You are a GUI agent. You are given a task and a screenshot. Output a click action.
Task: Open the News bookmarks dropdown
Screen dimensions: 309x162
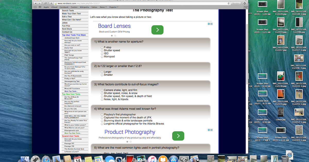103,7
